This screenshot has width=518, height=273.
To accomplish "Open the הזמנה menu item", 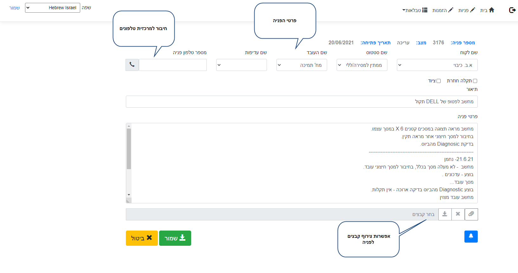I will tap(443, 10).
